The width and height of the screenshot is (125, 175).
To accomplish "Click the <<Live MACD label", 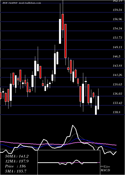I will click(x=105, y=168).
